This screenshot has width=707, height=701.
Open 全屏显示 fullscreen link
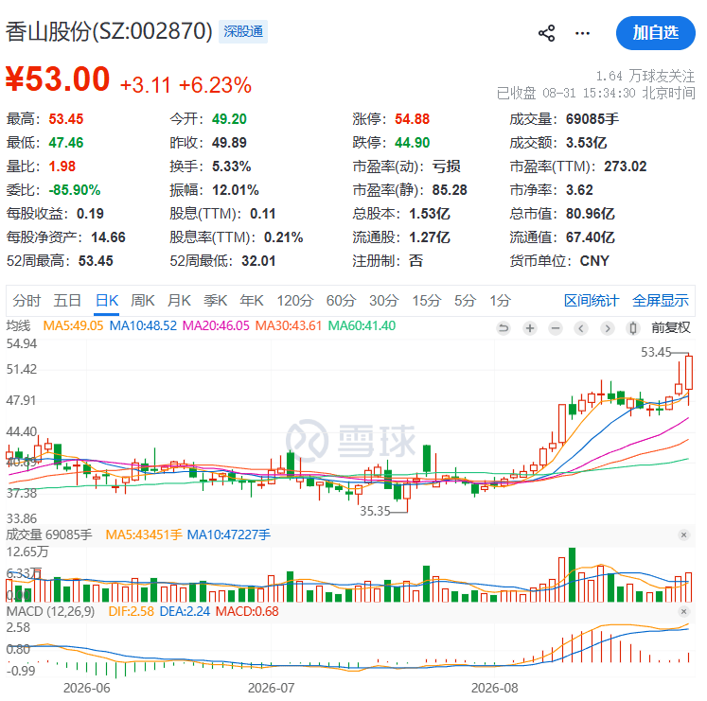[x=661, y=300]
